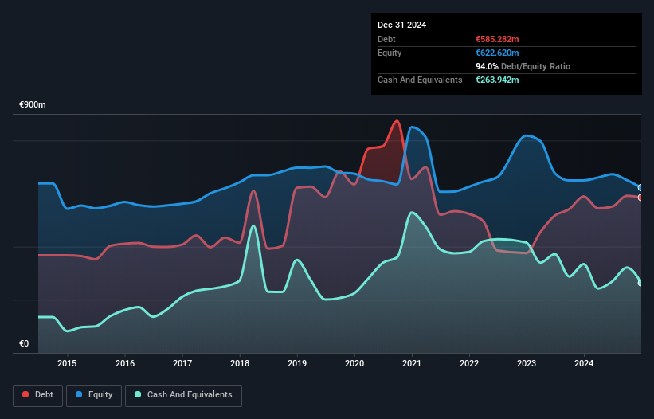Click Cash And Equivalents label in tooltip
Screen dimensions: 654x419
[x=420, y=80]
